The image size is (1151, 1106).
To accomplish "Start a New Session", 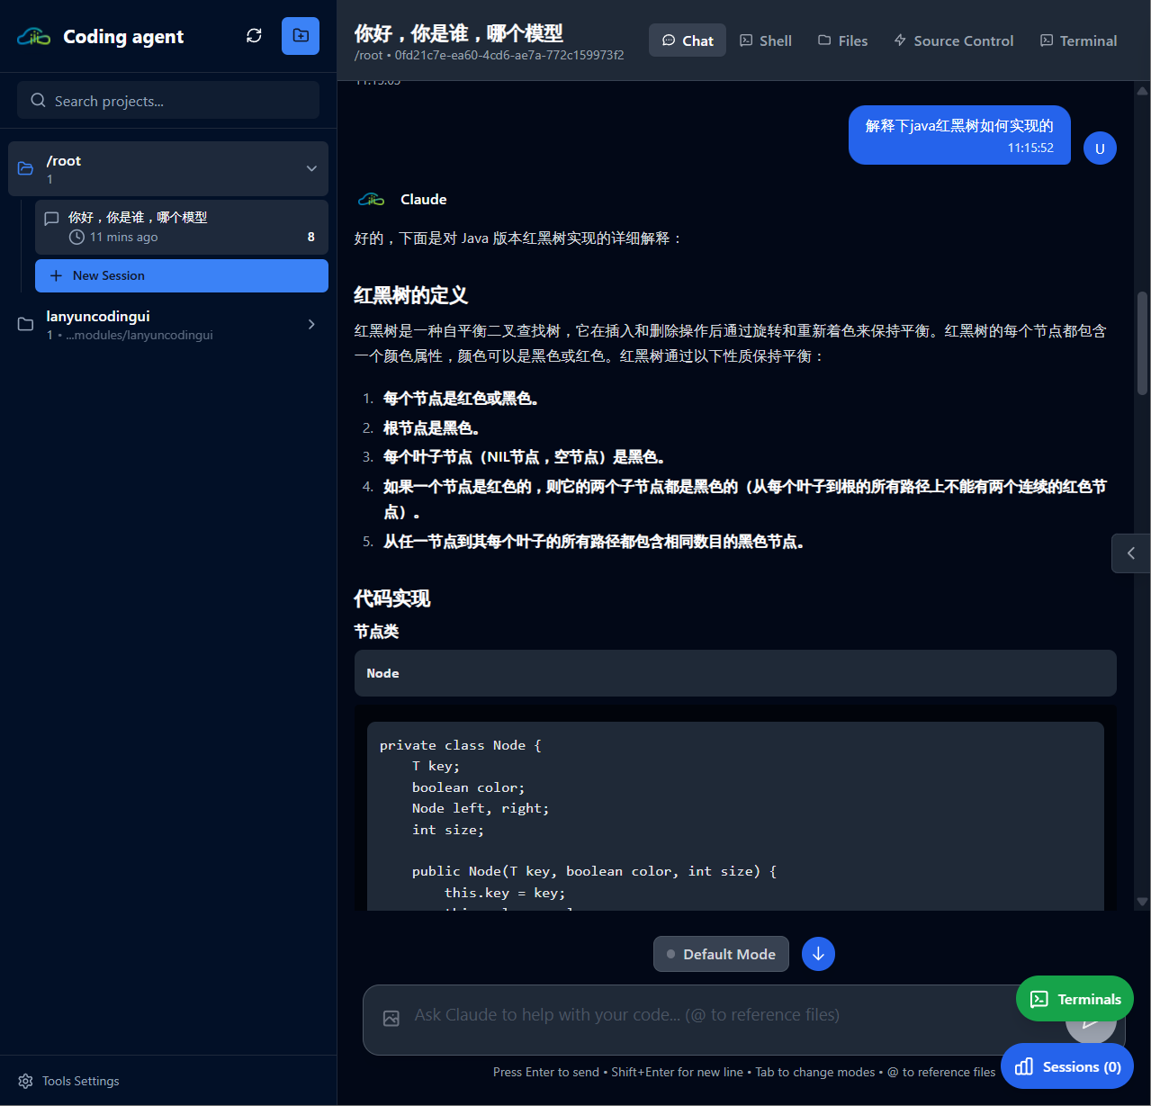I will point(182,275).
